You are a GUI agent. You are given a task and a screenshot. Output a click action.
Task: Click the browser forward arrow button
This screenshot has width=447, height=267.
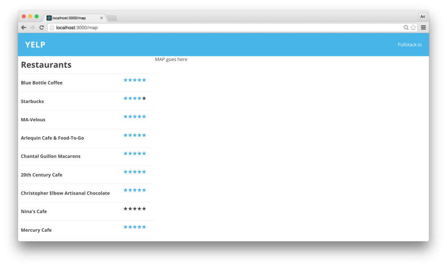[32, 28]
